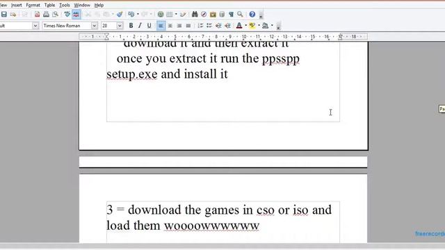
Task: Toggle Italic formatting
Action: (140, 26)
